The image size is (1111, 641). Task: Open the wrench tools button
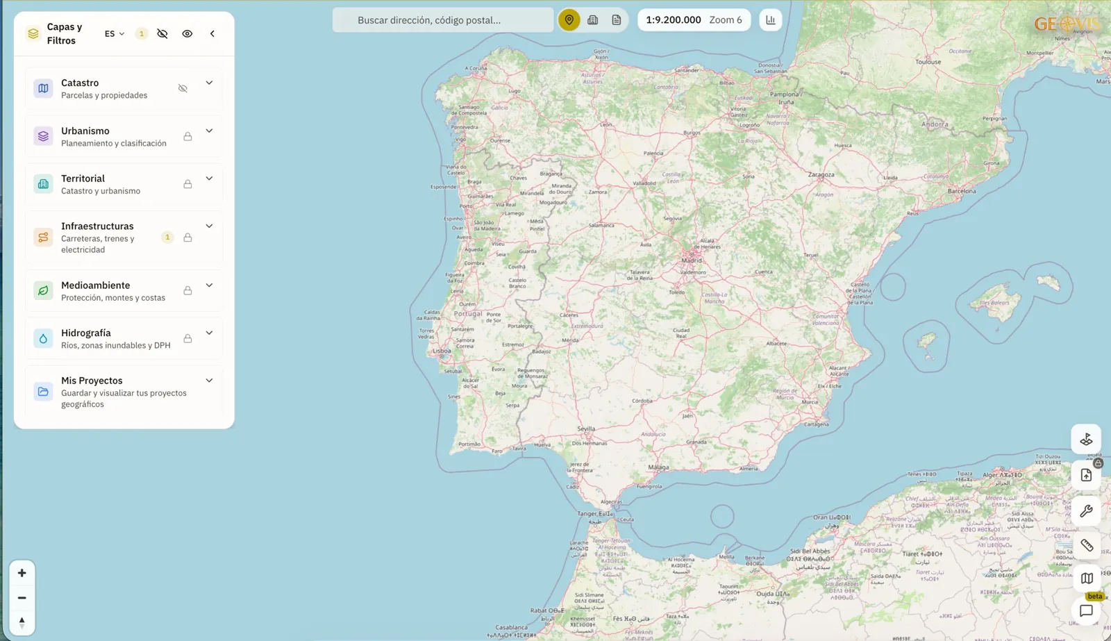coord(1086,511)
